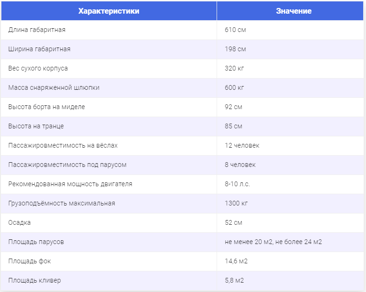Click the 8-10 л.с. engine power value
The image size is (366, 292).
237,184
